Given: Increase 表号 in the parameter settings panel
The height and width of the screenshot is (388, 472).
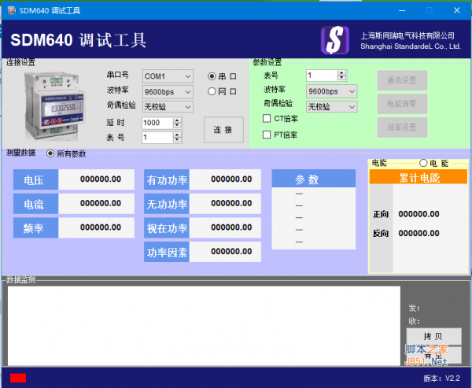Looking at the screenshot, I should 341,72.
